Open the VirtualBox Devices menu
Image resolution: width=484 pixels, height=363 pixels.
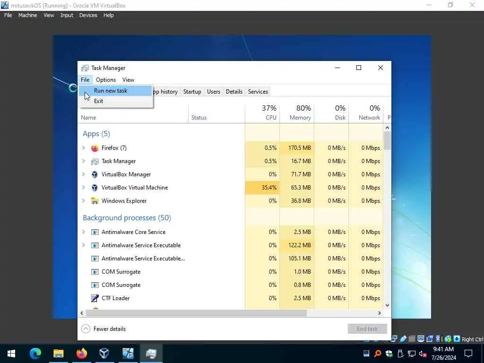coord(88,15)
